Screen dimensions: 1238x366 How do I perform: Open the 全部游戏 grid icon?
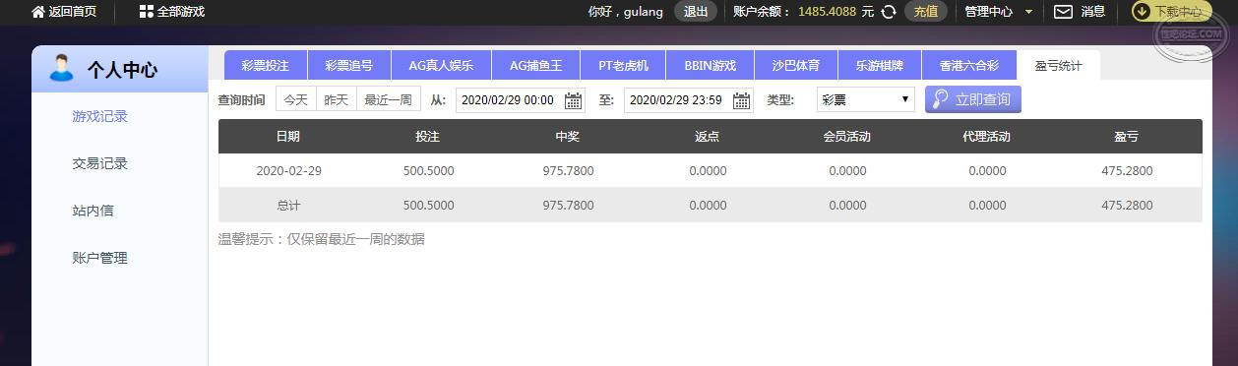point(147,12)
